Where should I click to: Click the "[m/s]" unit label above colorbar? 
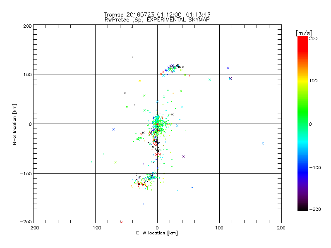click(x=304, y=33)
